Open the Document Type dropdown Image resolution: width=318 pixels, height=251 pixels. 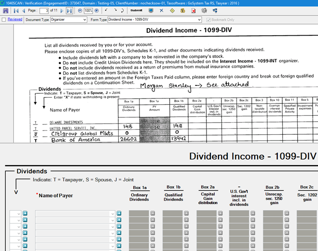(x=84, y=20)
